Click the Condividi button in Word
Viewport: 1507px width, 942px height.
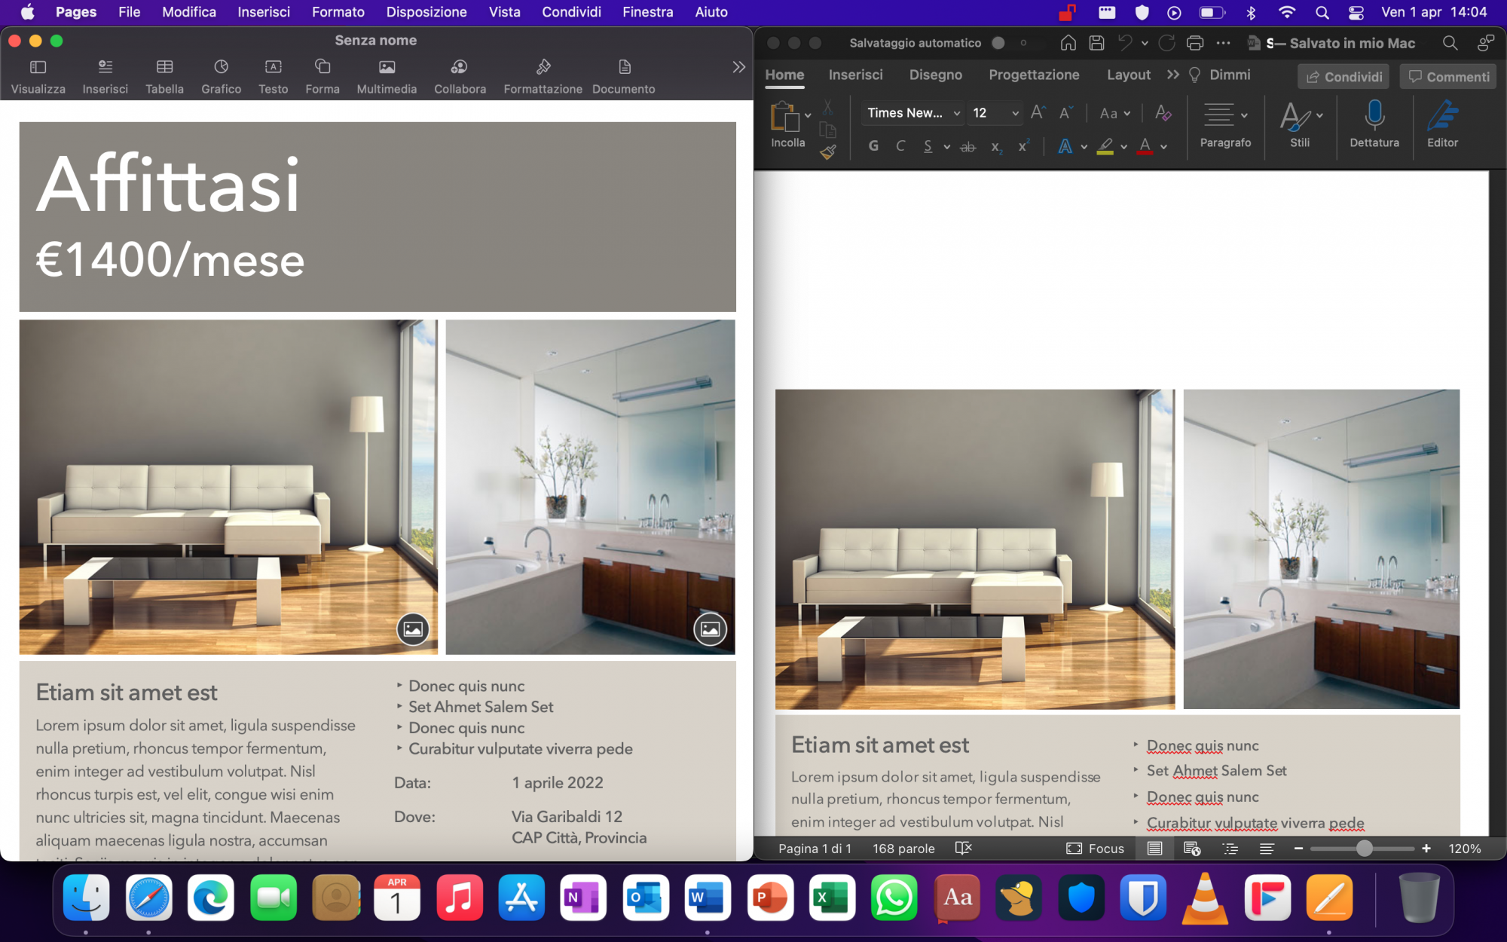(x=1344, y=77)
